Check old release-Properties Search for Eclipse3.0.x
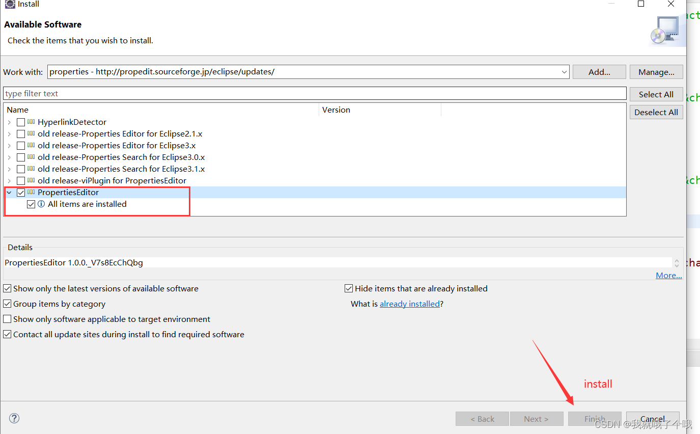Image resolution: width=700 pixels, height=434 pixels. pos(21,157)
